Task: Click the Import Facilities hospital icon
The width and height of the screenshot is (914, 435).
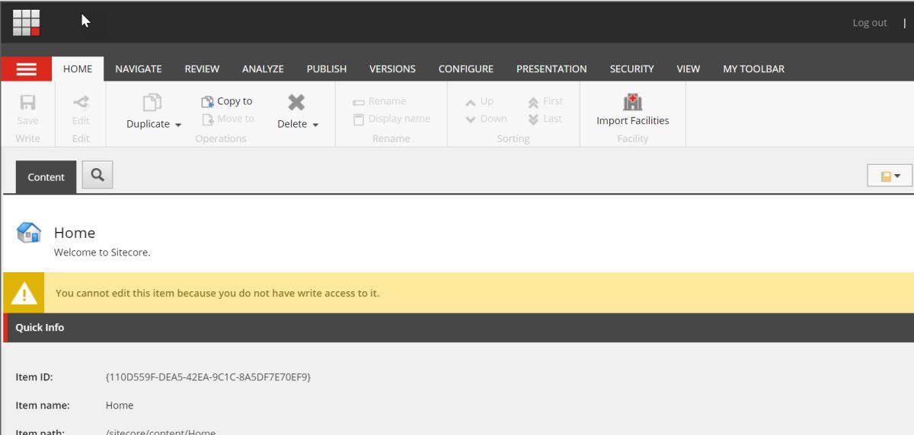Action: [632, 103]
